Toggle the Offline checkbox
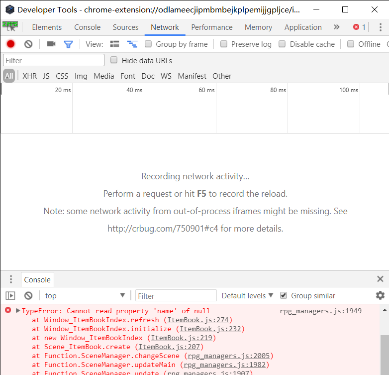The image size is (389, 375). click(350, 44)
